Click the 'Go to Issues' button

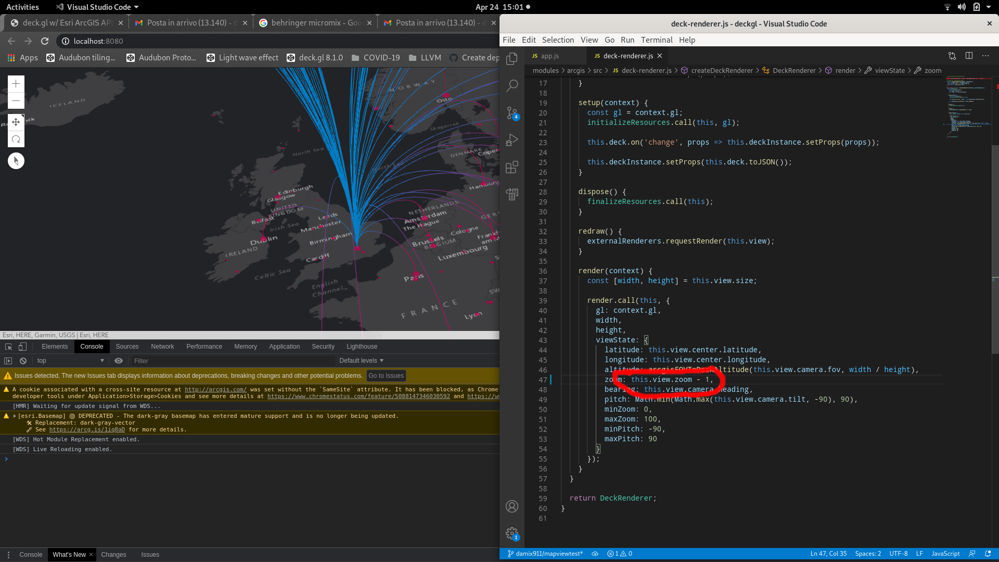pos(386,375)
